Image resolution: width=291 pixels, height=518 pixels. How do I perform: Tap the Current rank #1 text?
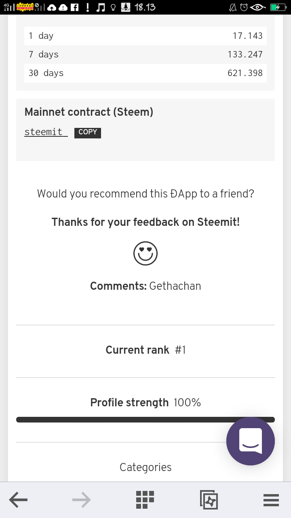point(145,350)
